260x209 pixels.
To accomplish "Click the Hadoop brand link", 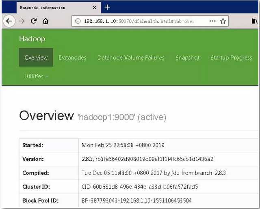I will coord(32,39).
